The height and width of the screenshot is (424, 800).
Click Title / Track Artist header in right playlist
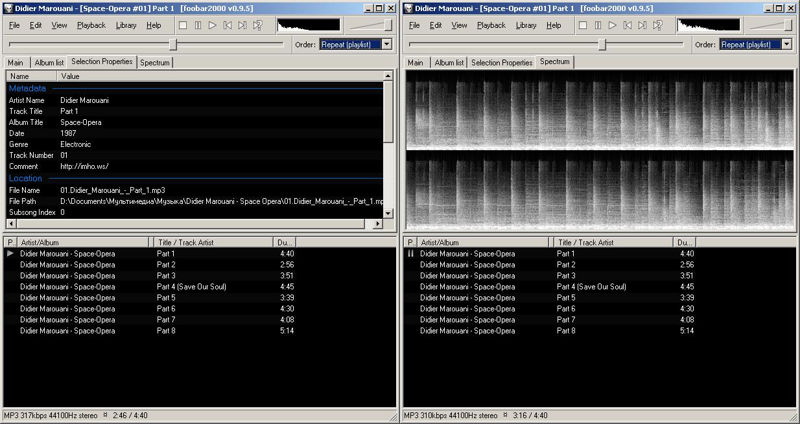point(613,243)
